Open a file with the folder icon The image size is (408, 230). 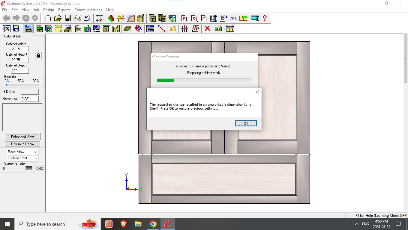58,18
